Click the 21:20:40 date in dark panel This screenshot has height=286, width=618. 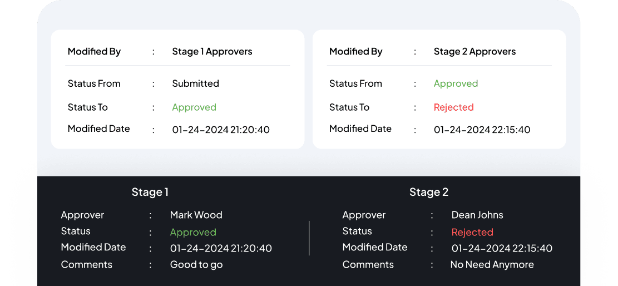pyautogui.click(x=221, y=248)
